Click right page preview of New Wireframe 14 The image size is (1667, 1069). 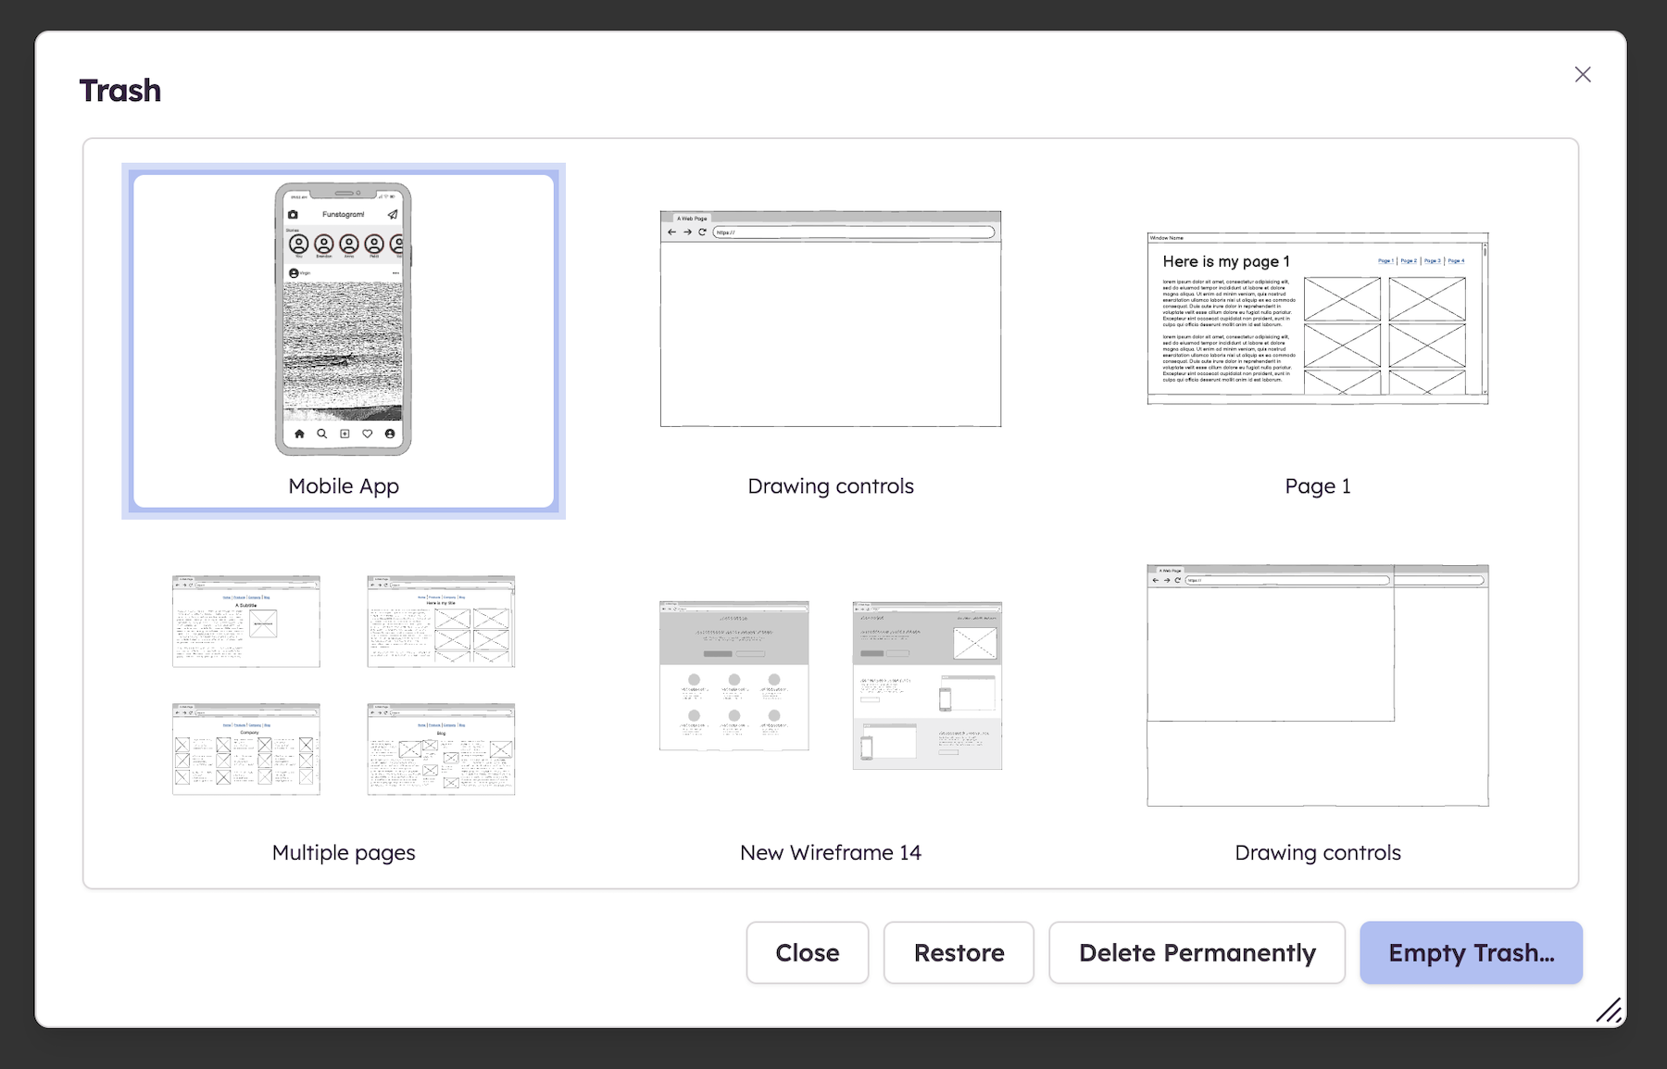(927, 685)
